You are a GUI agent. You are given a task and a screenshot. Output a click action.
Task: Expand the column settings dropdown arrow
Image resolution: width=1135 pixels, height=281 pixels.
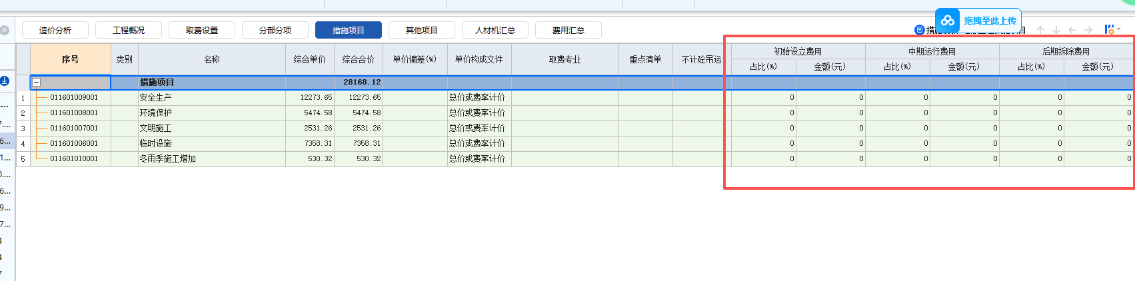[x=1118, y=29]
